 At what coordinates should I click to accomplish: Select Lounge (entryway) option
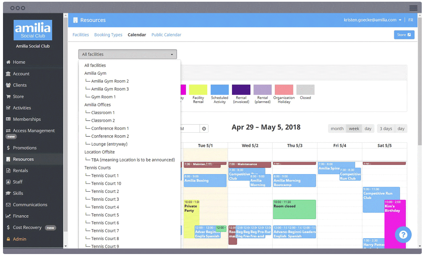click(x=109, y=144)
